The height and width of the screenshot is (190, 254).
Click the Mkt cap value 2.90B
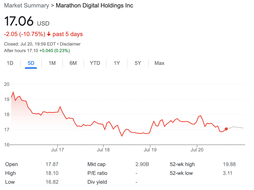point(143,164)
